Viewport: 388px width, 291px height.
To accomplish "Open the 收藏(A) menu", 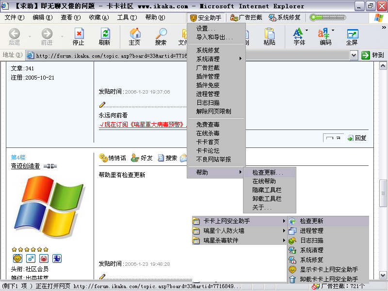I will (x=99, y=17).
